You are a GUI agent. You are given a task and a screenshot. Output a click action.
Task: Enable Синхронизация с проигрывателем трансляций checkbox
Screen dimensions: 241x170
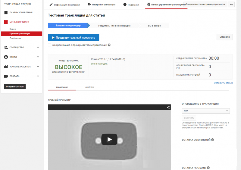pos(49,45)
